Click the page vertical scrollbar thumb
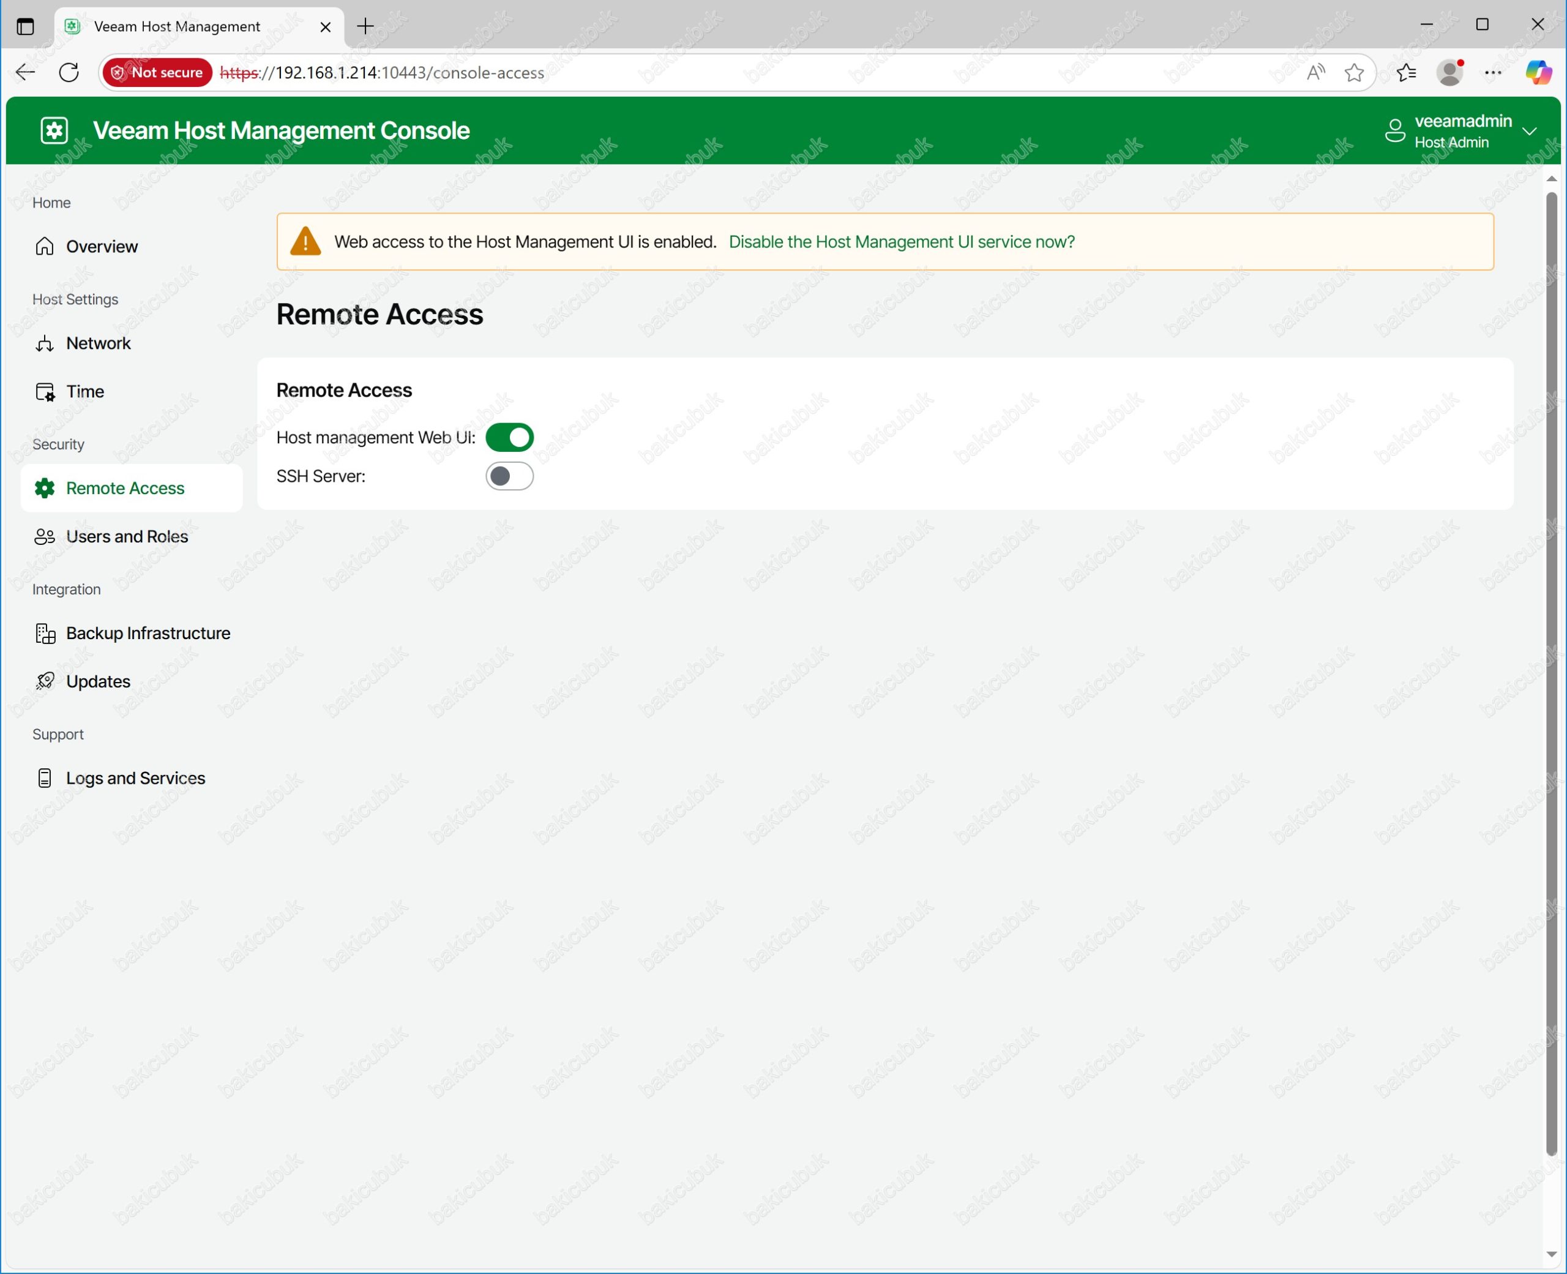 click(1551, 673)
